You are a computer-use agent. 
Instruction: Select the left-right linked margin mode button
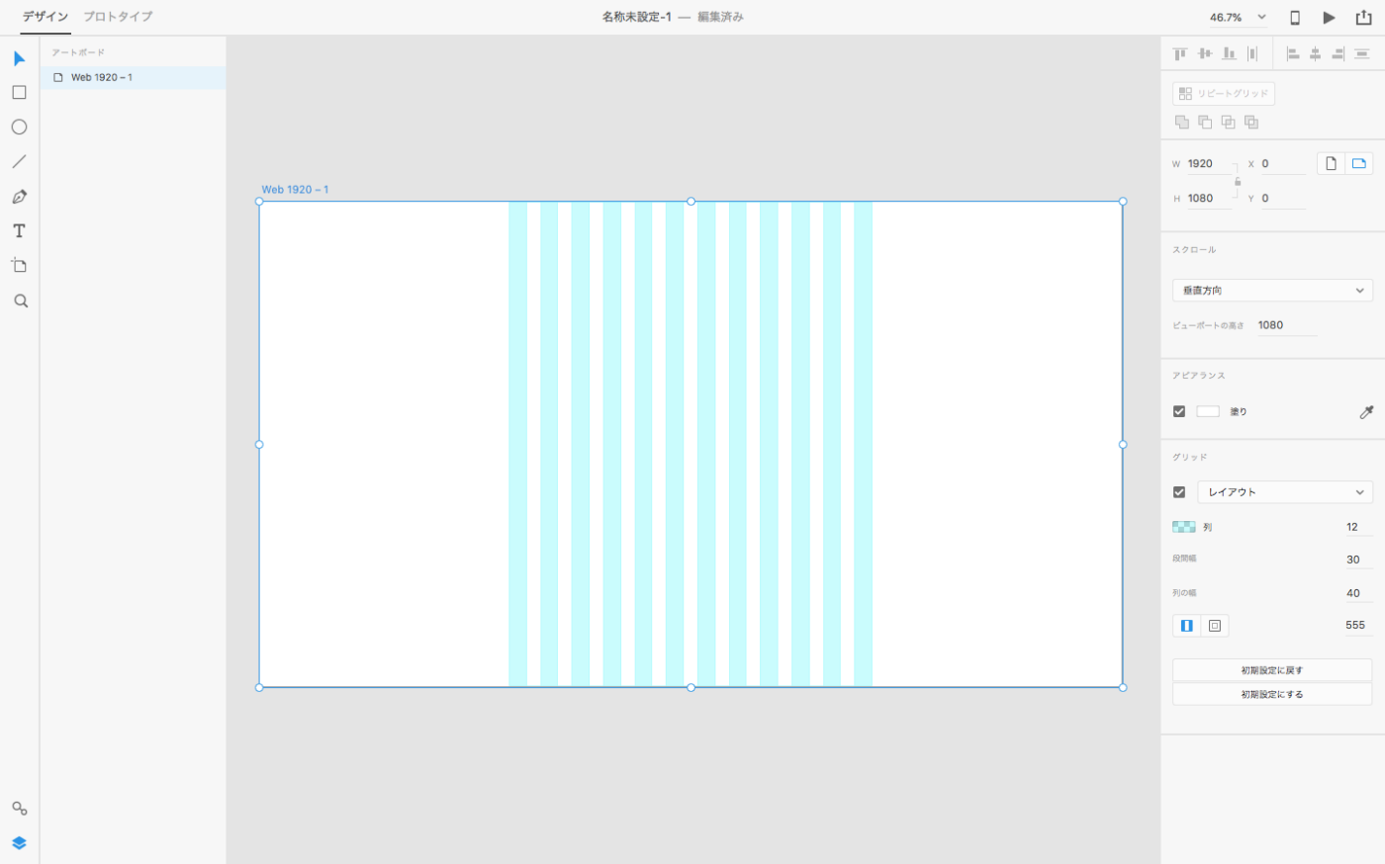(x=1186, y=625)
